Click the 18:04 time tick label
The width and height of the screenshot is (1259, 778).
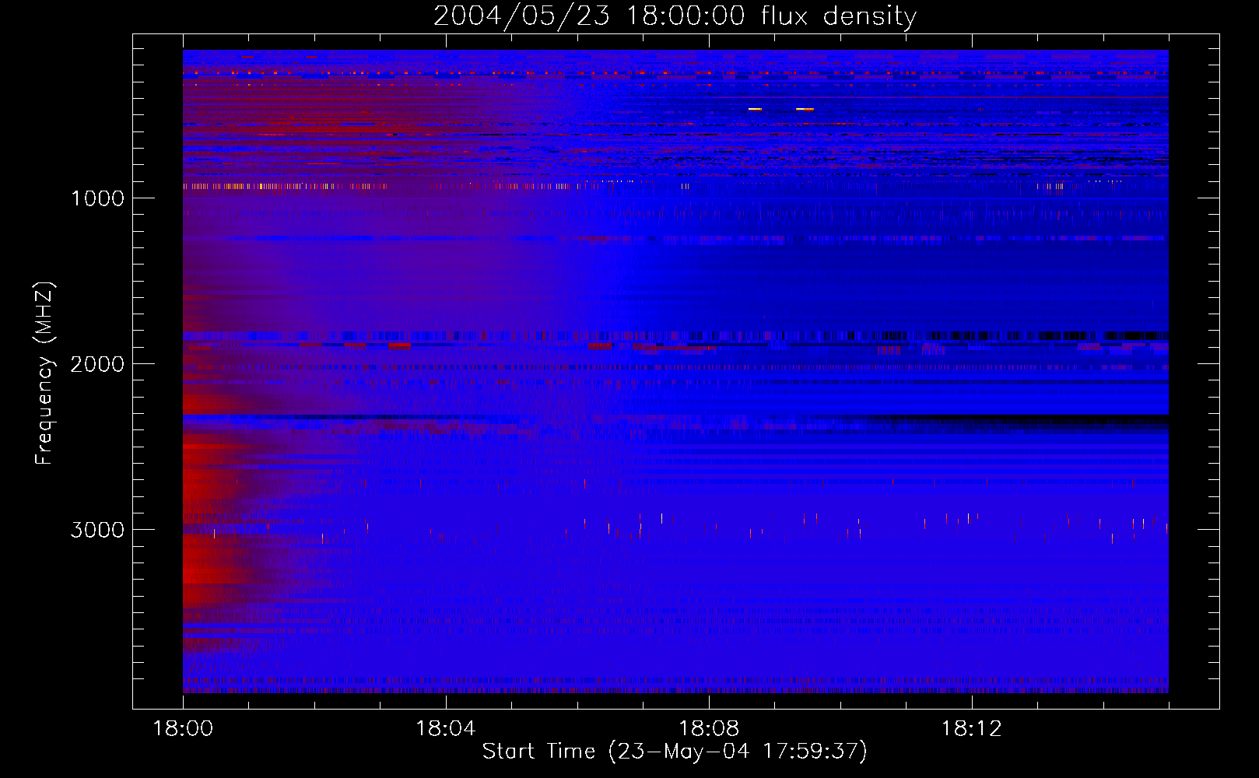click(x=446, y=729)
